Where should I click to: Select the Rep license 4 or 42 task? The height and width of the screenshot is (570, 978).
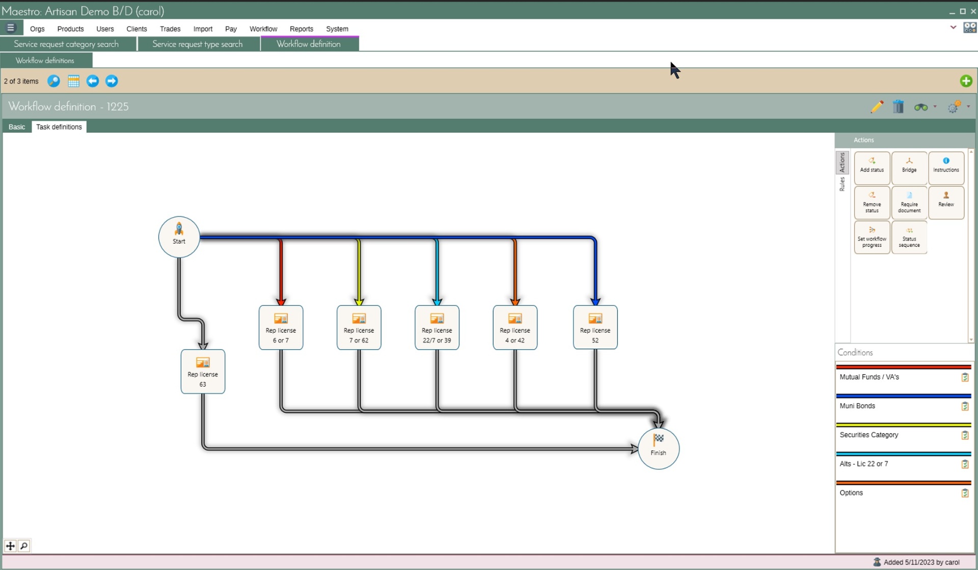(514, 327)
